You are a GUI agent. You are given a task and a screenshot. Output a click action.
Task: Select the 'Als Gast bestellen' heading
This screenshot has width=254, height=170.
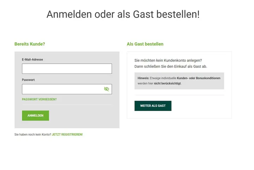click(x=145, y=44)
